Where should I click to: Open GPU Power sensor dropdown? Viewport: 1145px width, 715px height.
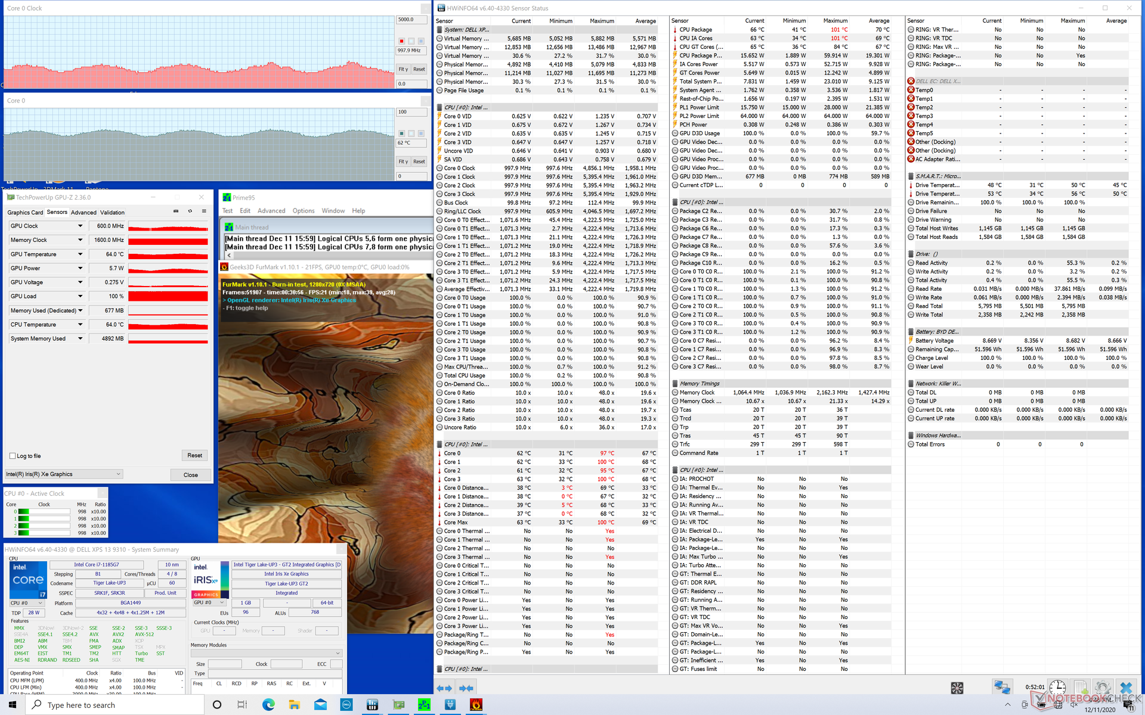pyautogui.click(x=80, y=268)
